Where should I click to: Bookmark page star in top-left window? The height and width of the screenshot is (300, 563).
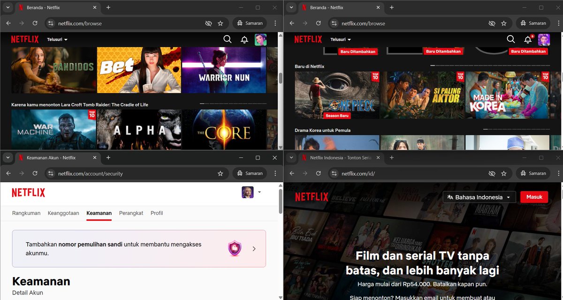pos(221,23)
